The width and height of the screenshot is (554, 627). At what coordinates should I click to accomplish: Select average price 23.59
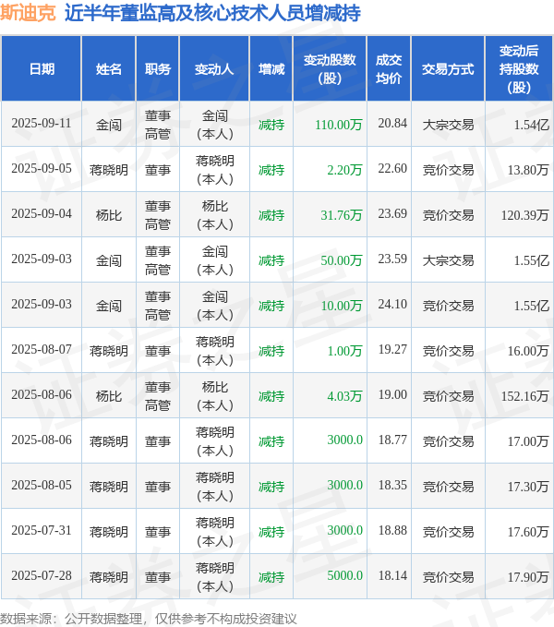tap(392, 259)
